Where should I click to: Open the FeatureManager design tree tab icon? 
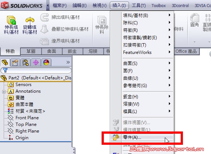[5, 62]
